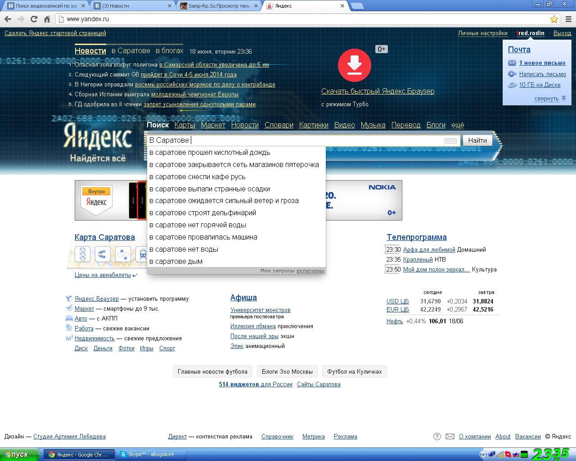The image size is (576, 461).
Task: Select suggestion 'в саратове нет горячей воды'
Action: click(236, 225)
